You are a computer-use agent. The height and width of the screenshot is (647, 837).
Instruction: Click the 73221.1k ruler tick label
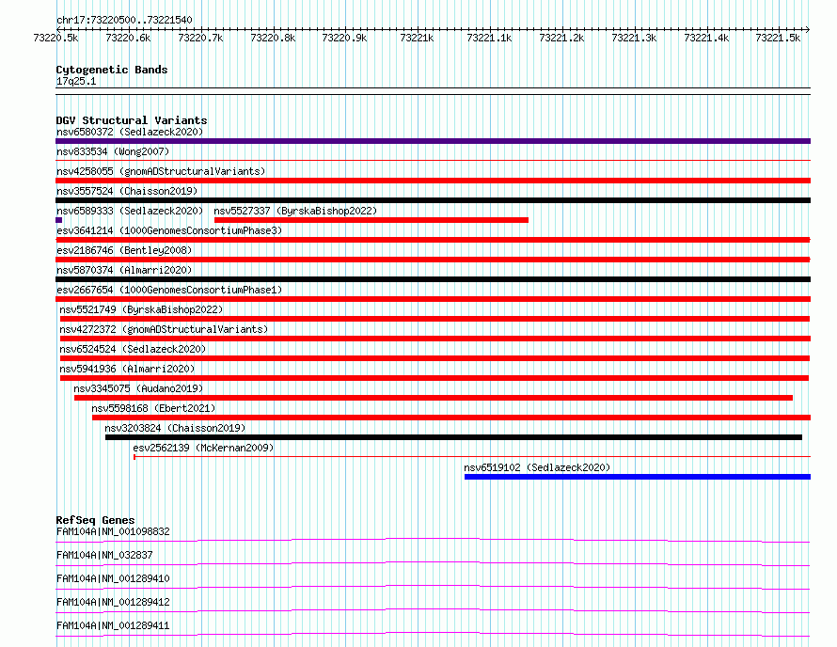click(489, 38)
